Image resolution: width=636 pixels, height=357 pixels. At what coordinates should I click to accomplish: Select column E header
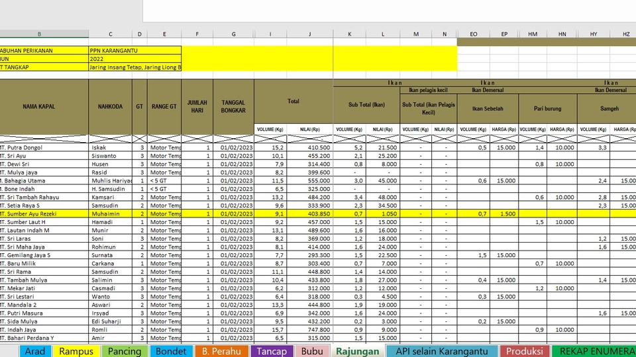click(x=164, y=34)
